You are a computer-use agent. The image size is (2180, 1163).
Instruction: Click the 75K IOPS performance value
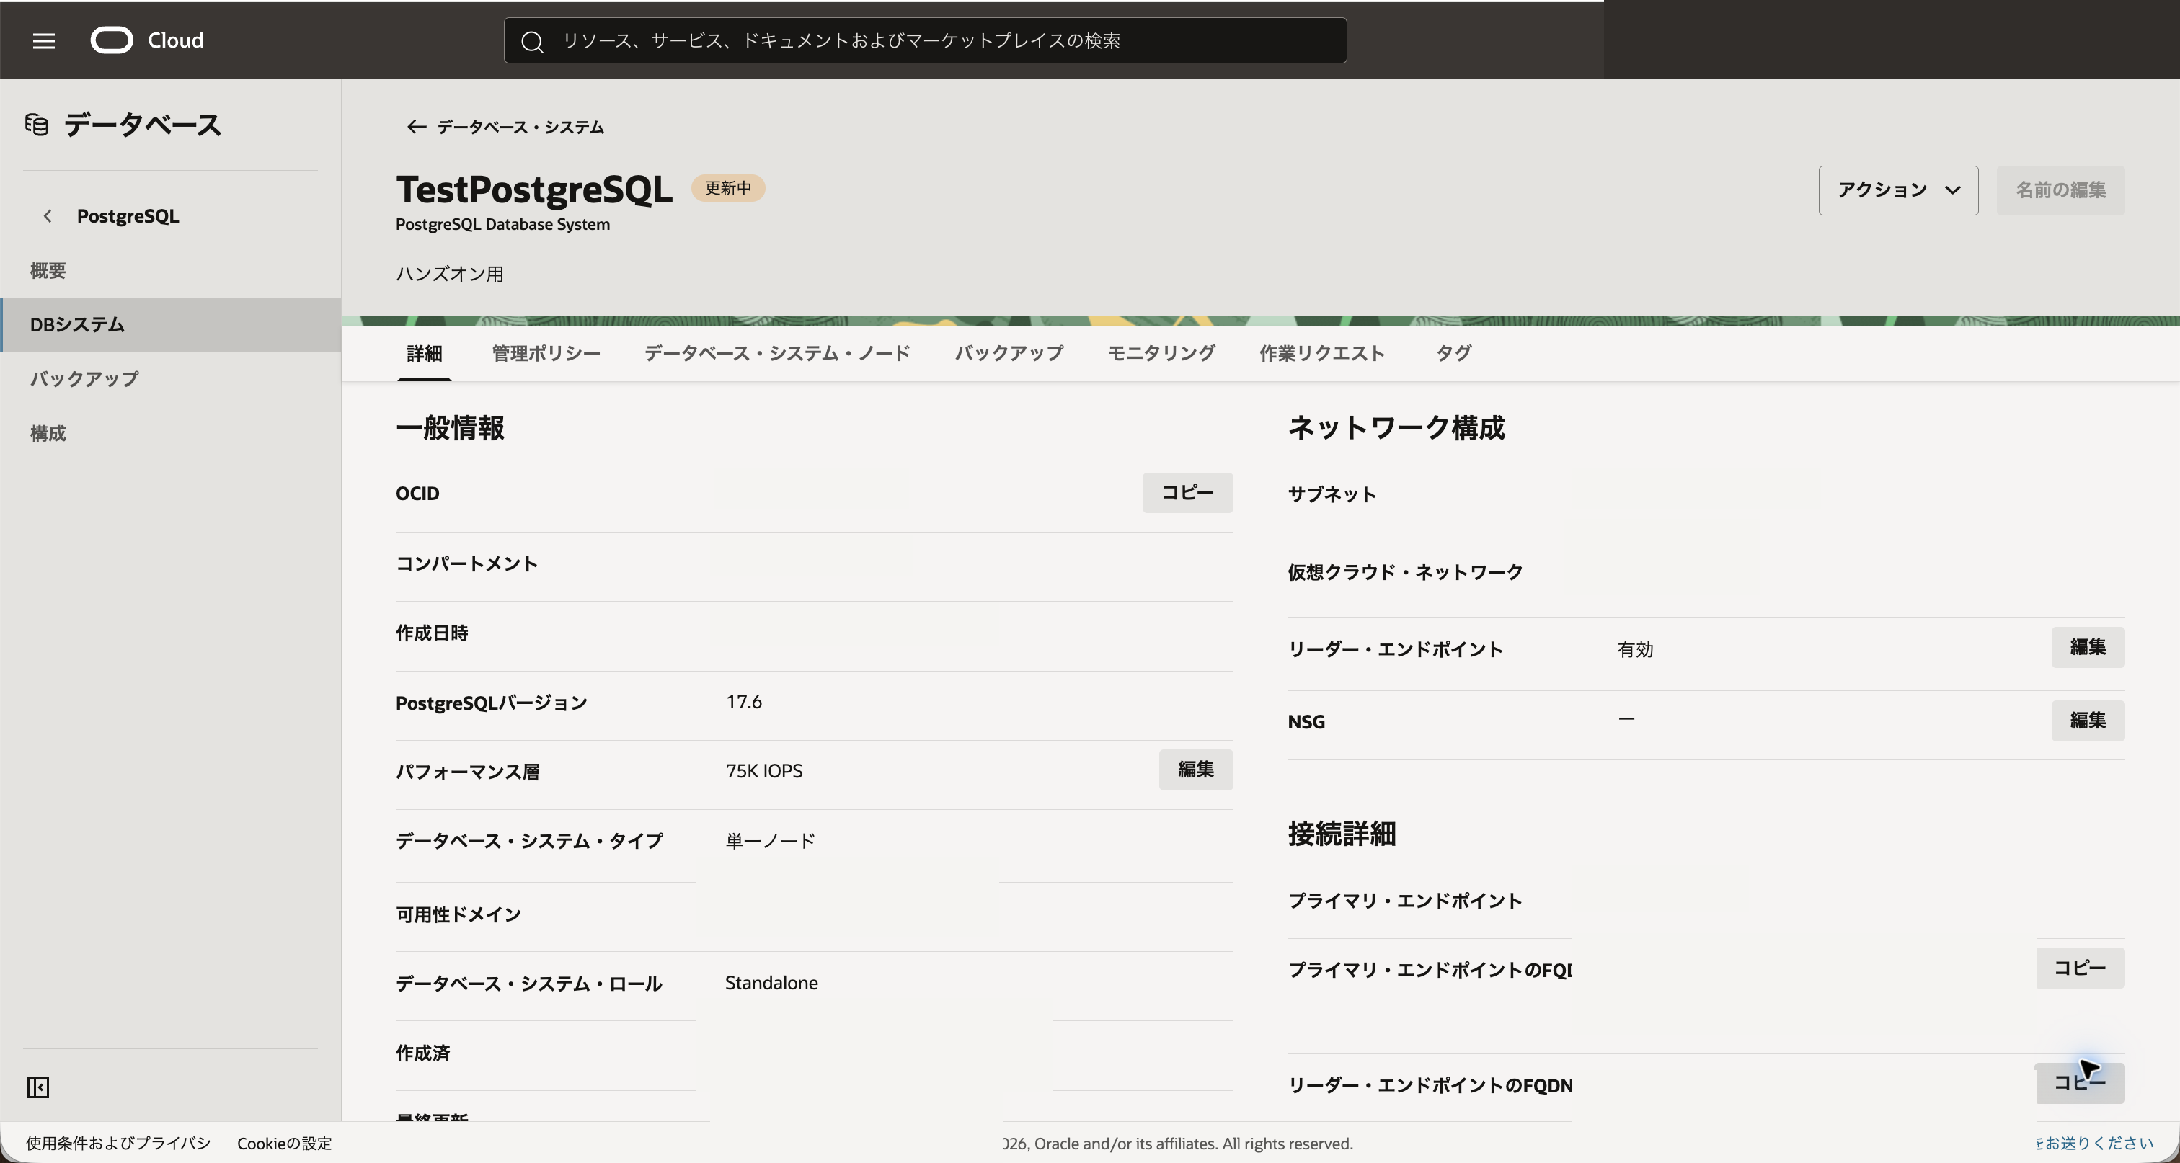(x=764, y=772)
